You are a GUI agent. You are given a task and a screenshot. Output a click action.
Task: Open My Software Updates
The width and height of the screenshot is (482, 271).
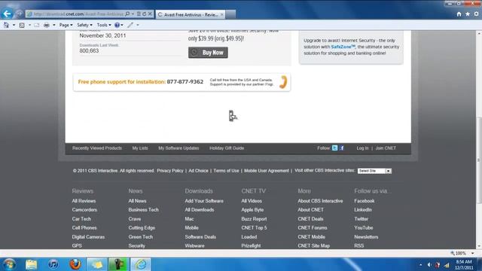click(x=178, y=148)
